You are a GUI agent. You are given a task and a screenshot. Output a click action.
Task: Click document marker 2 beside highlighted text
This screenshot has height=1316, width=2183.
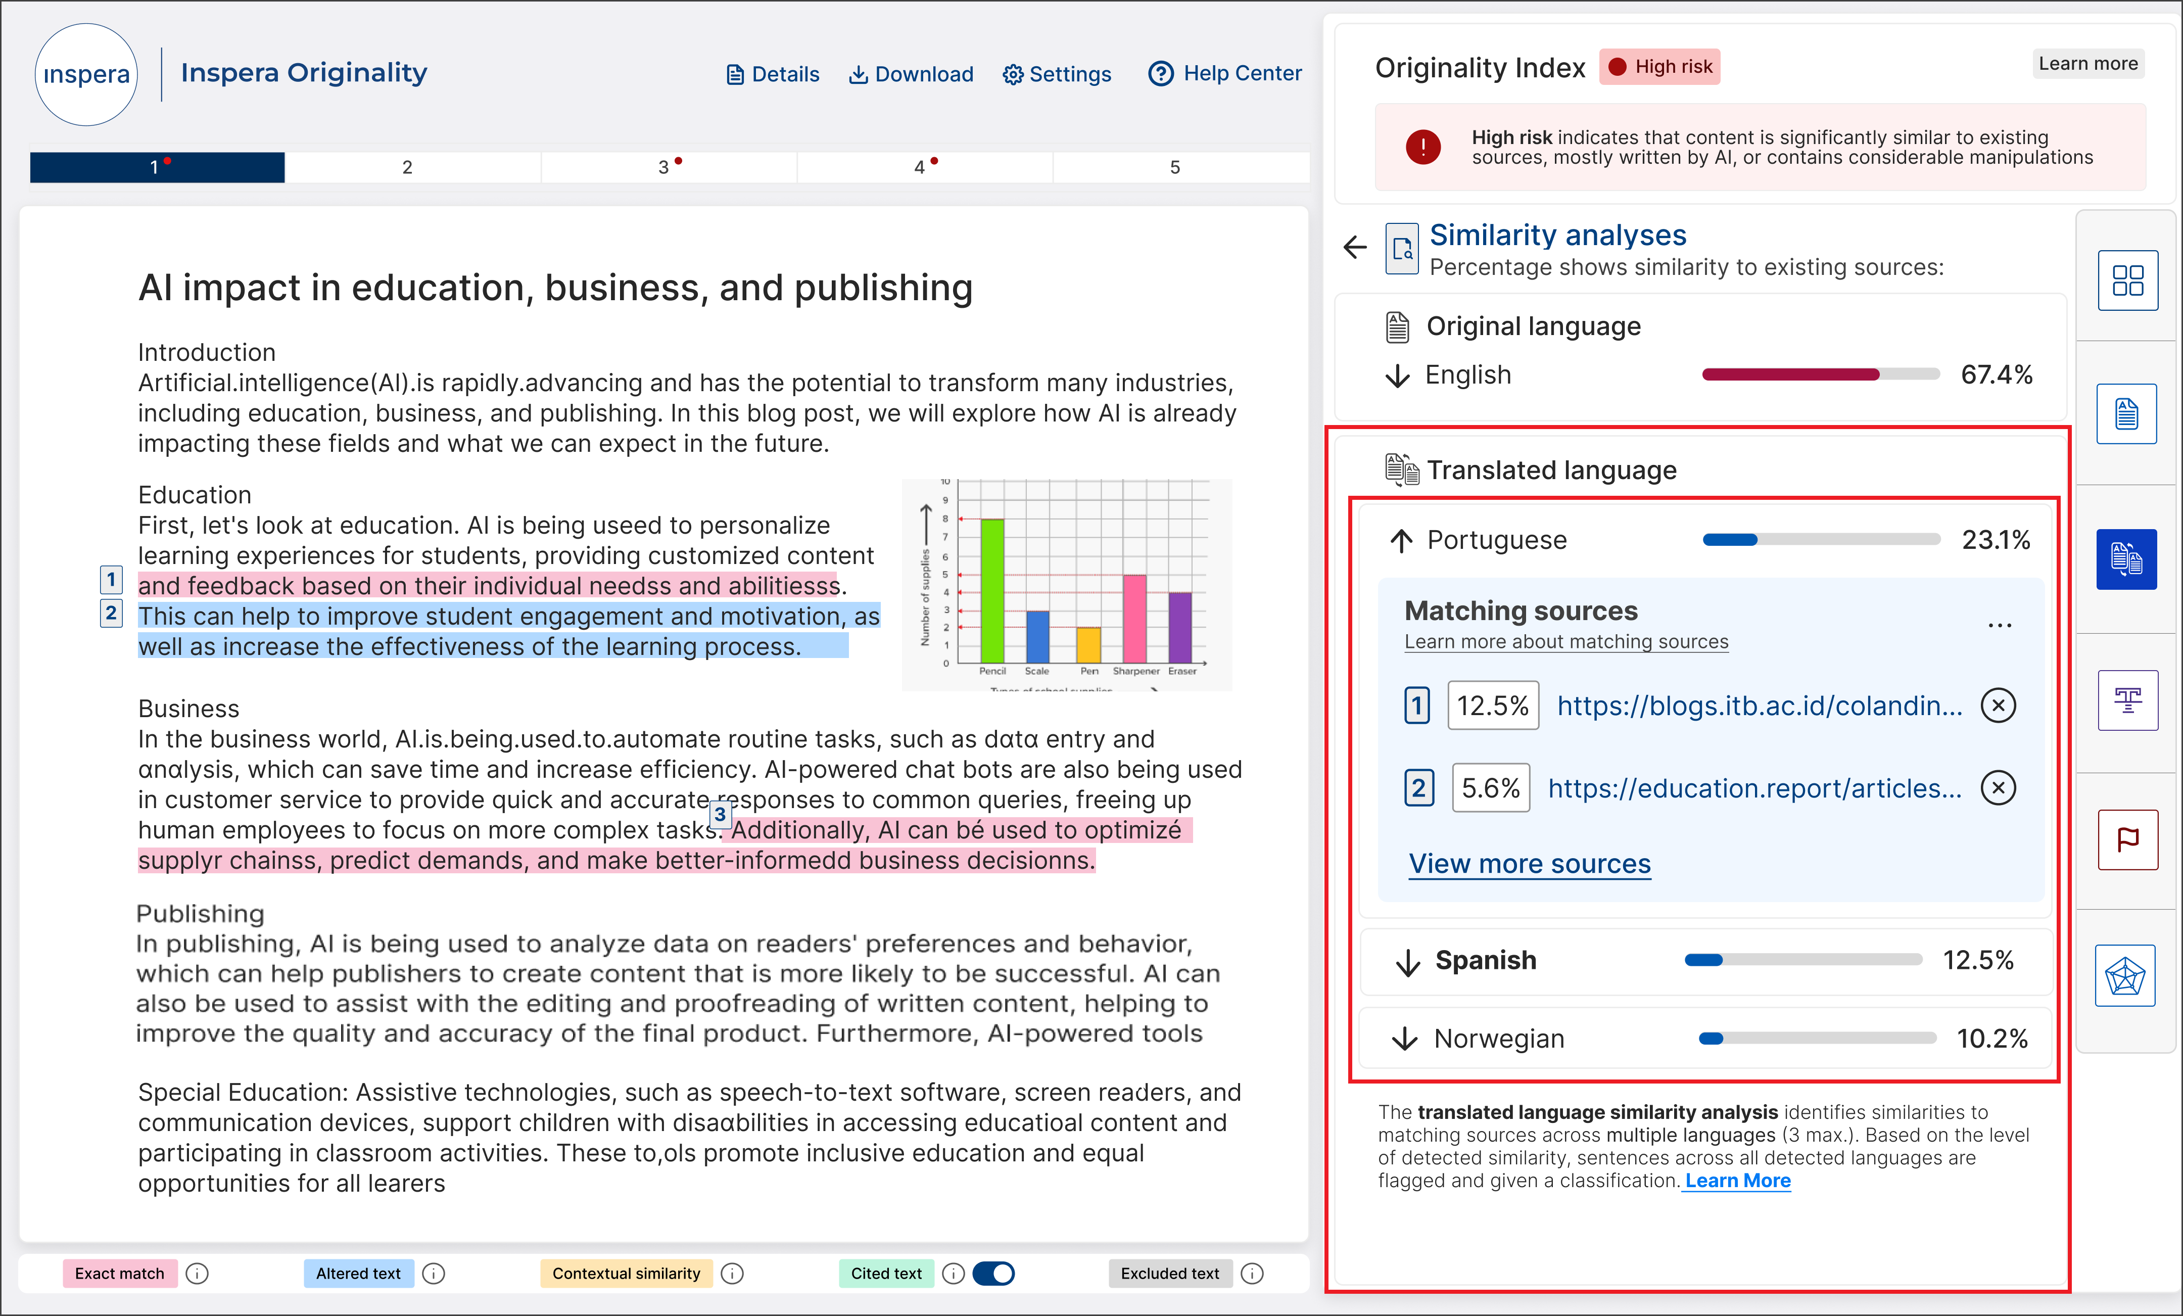click(x=111, y=613)
